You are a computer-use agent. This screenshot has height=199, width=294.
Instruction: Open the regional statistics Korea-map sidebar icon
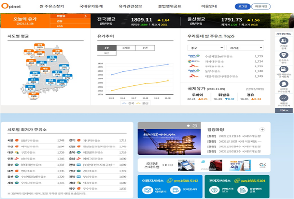(x=284, y=84)
